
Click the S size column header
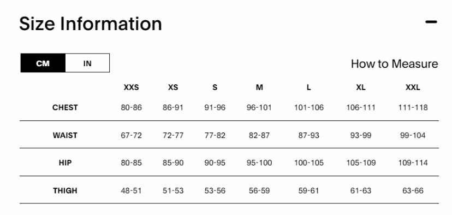(x=215, y=88)
